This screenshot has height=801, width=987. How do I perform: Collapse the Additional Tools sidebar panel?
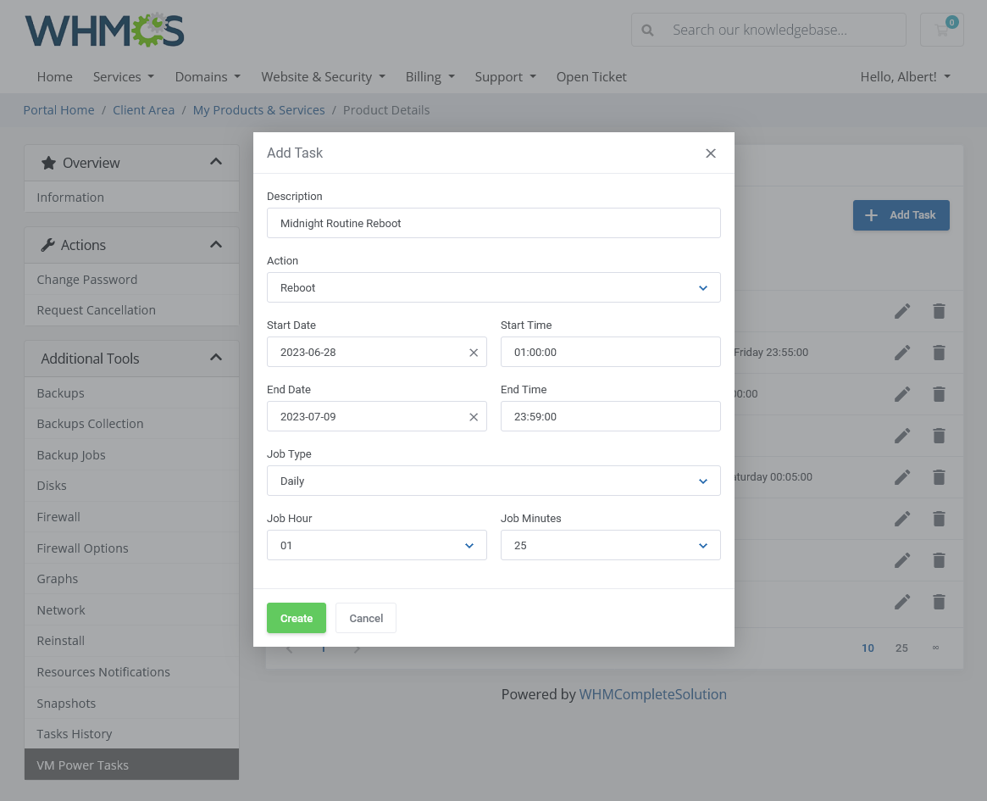tap(216, 359)
